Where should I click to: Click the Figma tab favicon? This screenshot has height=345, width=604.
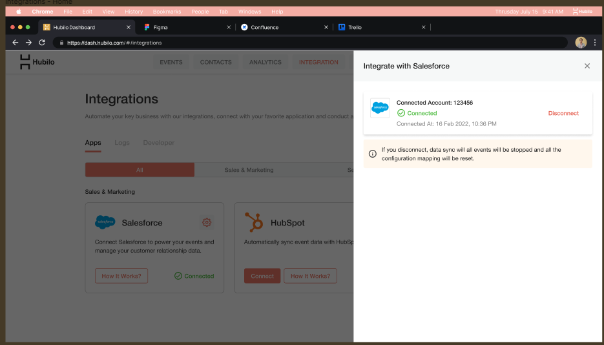click(147, 27)
